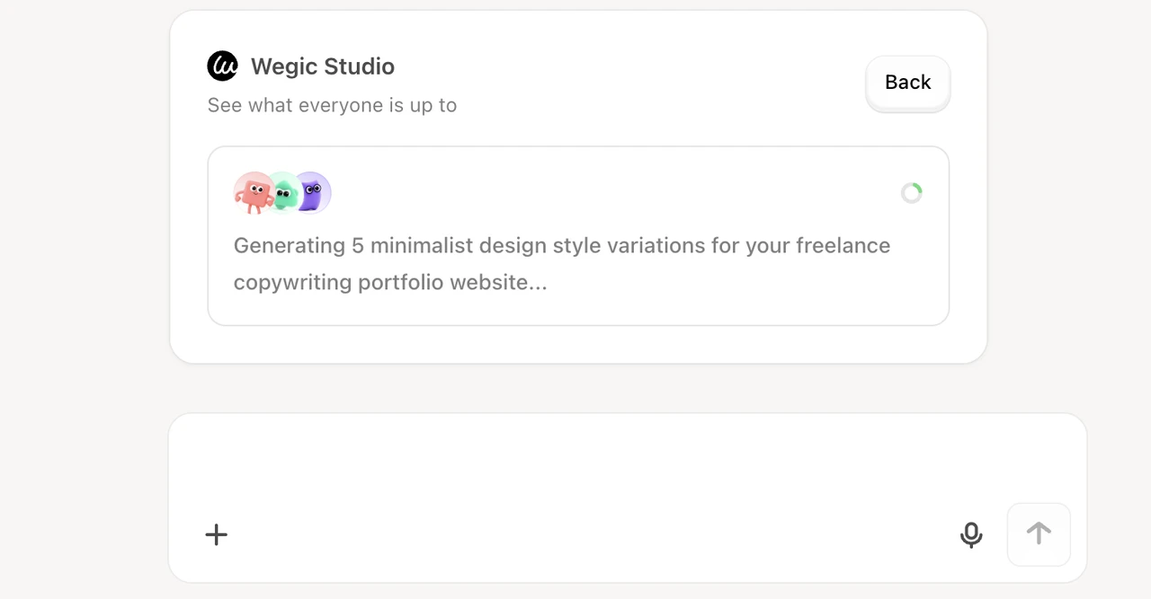The width and height of the screenshot is (1151, 599).
Task: Click the plus icon to add an attachment
Action: (x=216, y=534)
